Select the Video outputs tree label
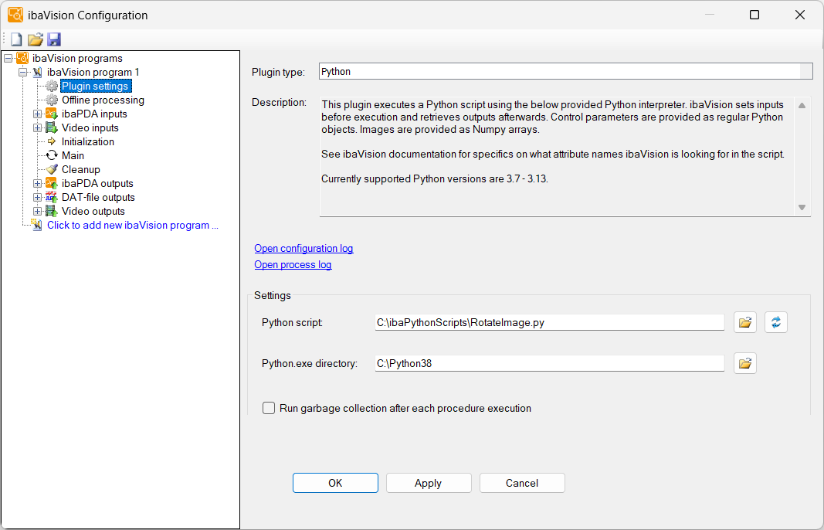Screen dimensions: 824x530 [93, 212]
